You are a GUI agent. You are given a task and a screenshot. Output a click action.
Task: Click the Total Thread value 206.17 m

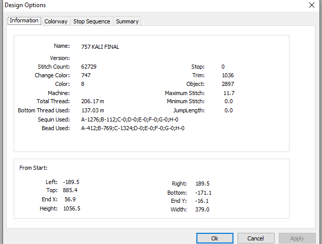point(93,101)
